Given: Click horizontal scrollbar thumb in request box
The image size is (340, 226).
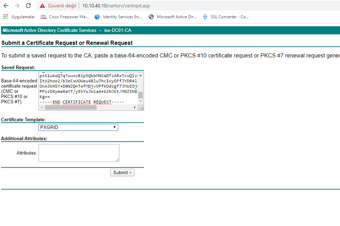Looking at the screenshot, I should pos(71,107).
